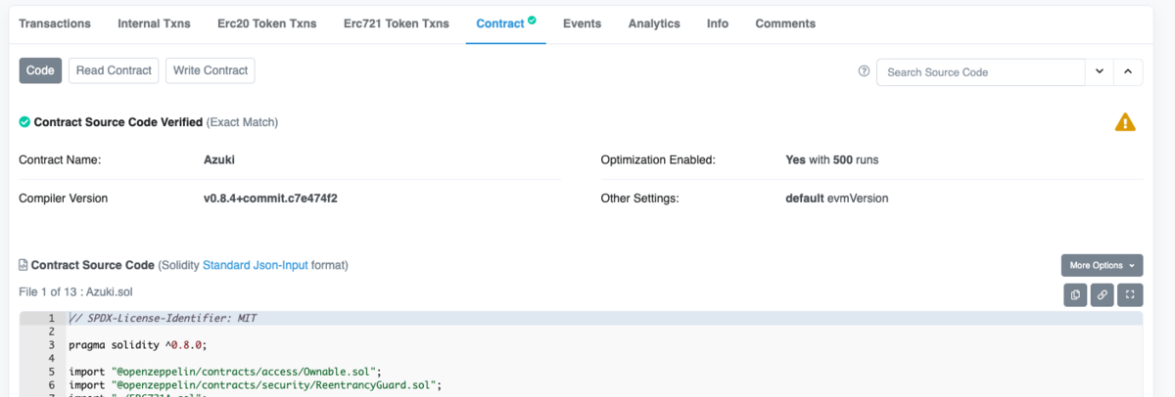Click the Write Contract button

(x=211, y=70)
